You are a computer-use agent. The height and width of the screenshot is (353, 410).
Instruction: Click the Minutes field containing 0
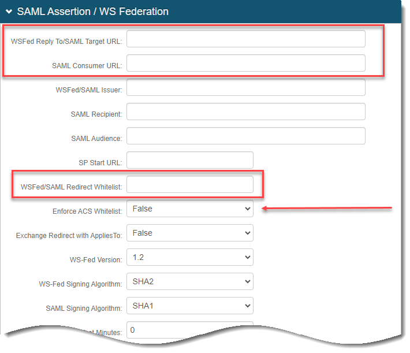[189, 330]
